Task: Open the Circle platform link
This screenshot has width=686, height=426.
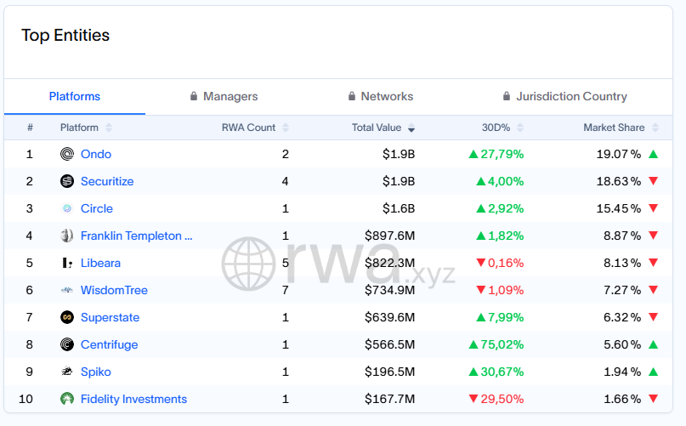Action: point(97,208)
